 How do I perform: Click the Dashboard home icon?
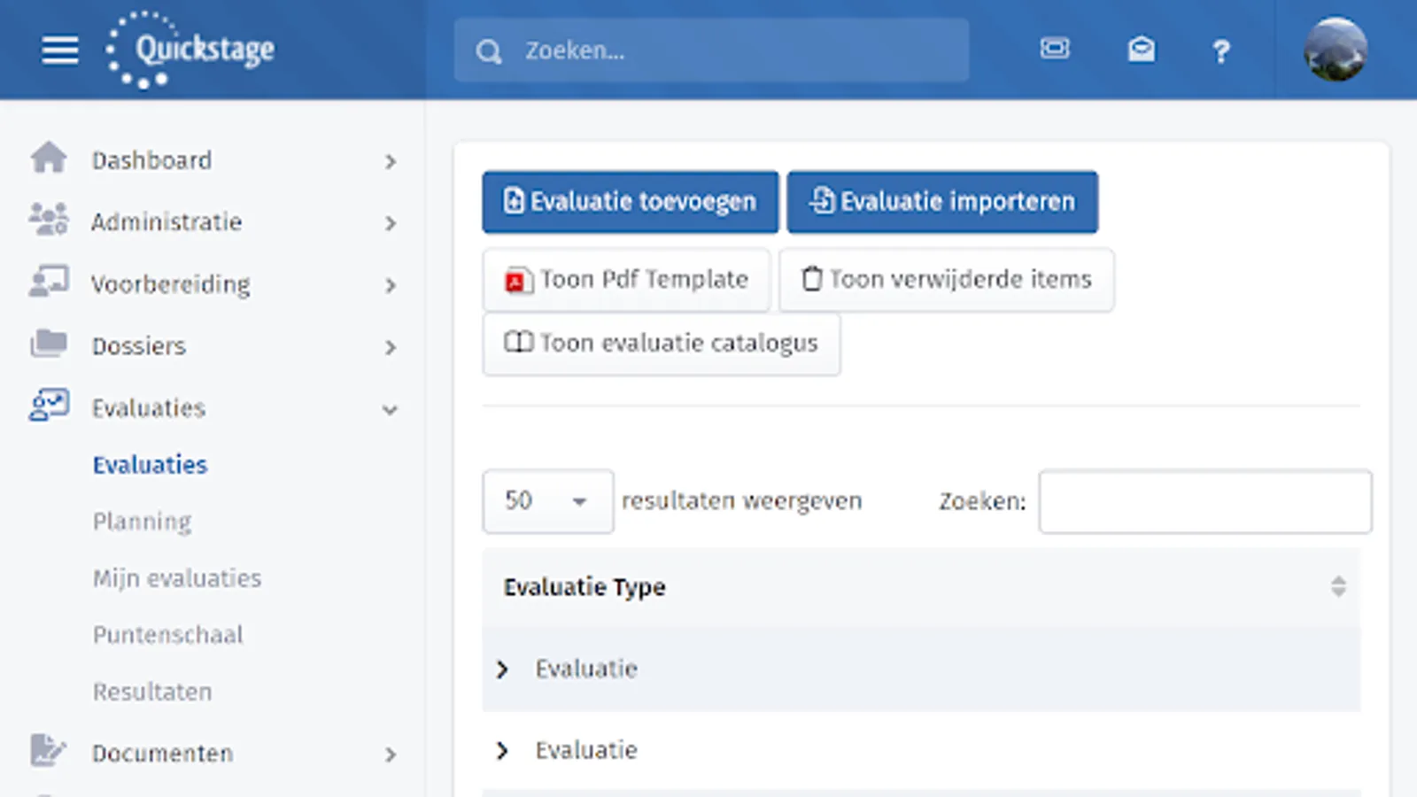[49, 159]
